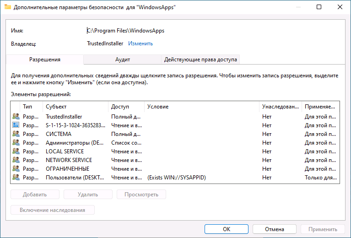
Task: Sort by the Тип column header
Action: [31, 107]
